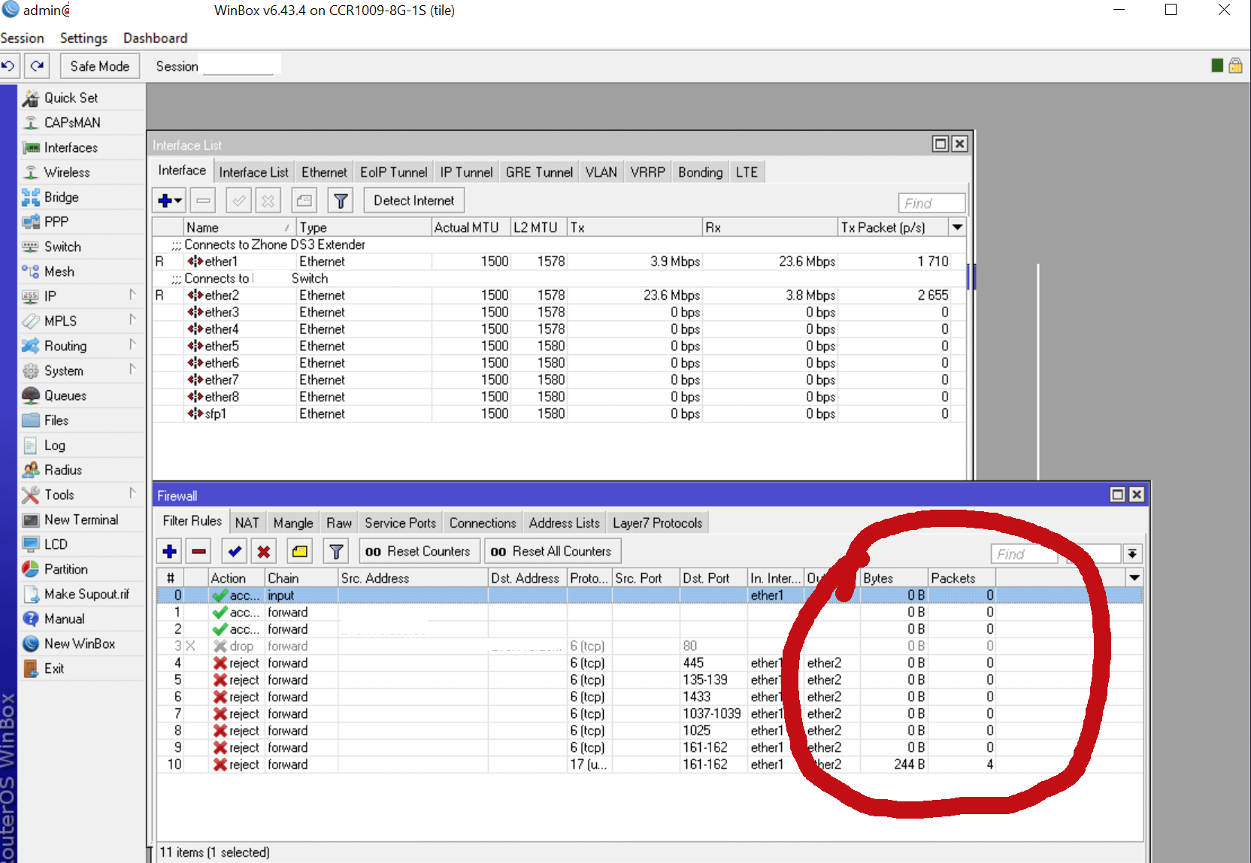The height and width of the screenshot is (863, 1251).
Task: Click Reset All Counters button
Action: pyautogui.click(x=552, y=552)
